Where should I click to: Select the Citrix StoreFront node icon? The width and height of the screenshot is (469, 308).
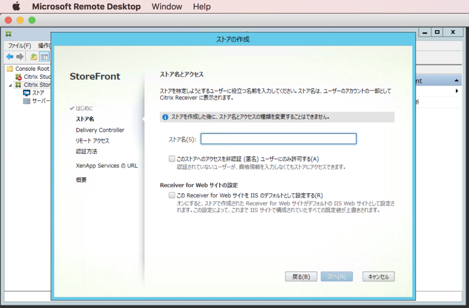pyautogui.click(x=18, y=85)
